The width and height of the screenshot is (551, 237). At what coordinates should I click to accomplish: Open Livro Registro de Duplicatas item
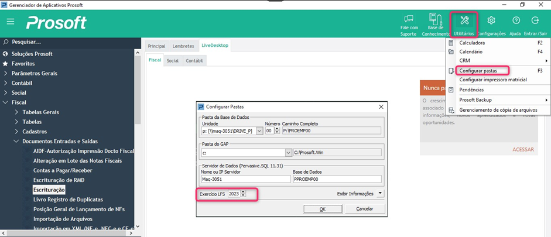(68, 200)
